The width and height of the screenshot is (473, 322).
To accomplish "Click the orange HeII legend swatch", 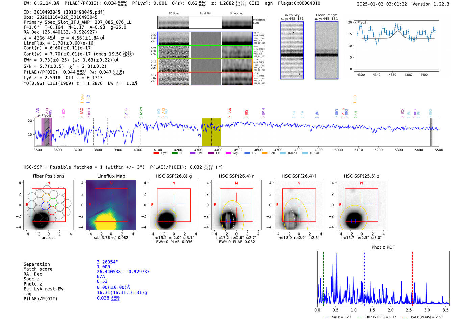I will click(264, 153).
